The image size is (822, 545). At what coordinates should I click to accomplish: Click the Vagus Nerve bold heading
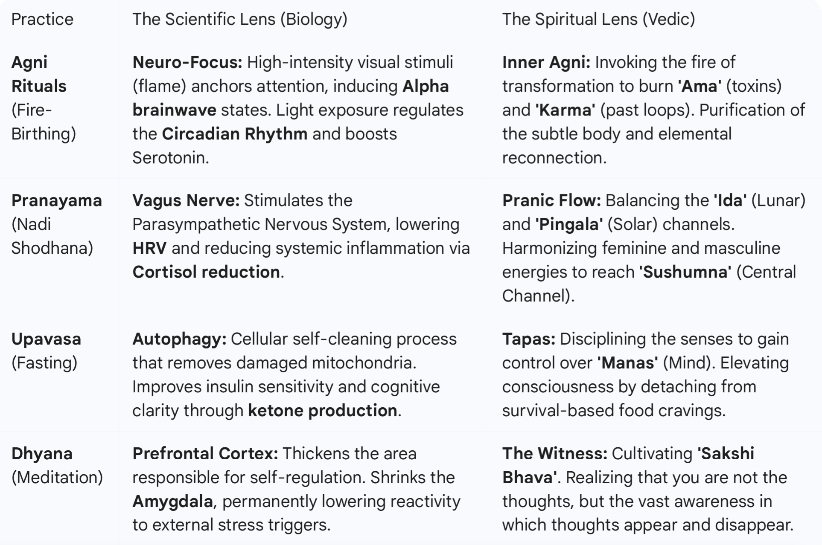click(x=186, y=200)
